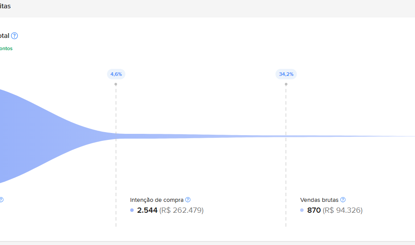Click the light blue dot beside 870
The width and height of the screenshot is (415, 245).
[x=302, y=211]
